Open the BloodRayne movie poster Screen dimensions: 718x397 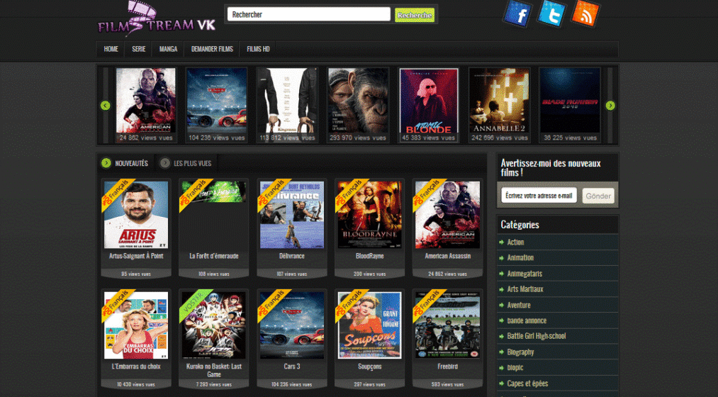369,215
